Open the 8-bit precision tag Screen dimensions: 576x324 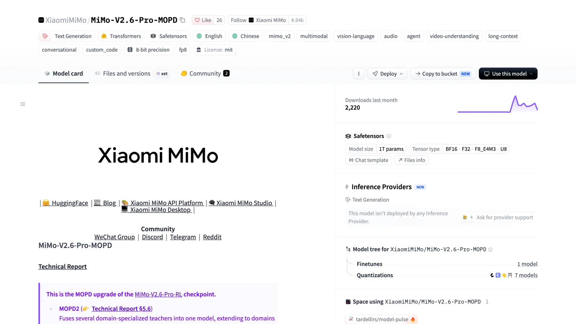point(148,50)
